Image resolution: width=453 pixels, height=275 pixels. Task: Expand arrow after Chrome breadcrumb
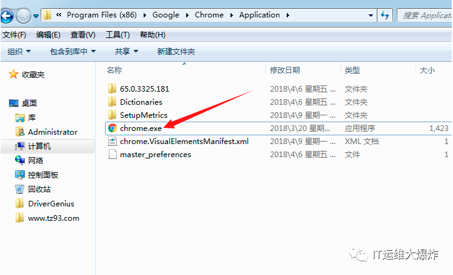tap(231, 15)
